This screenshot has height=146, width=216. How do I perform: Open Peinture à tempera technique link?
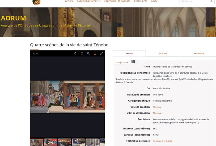pyautogui.click(x=163, y=141)
